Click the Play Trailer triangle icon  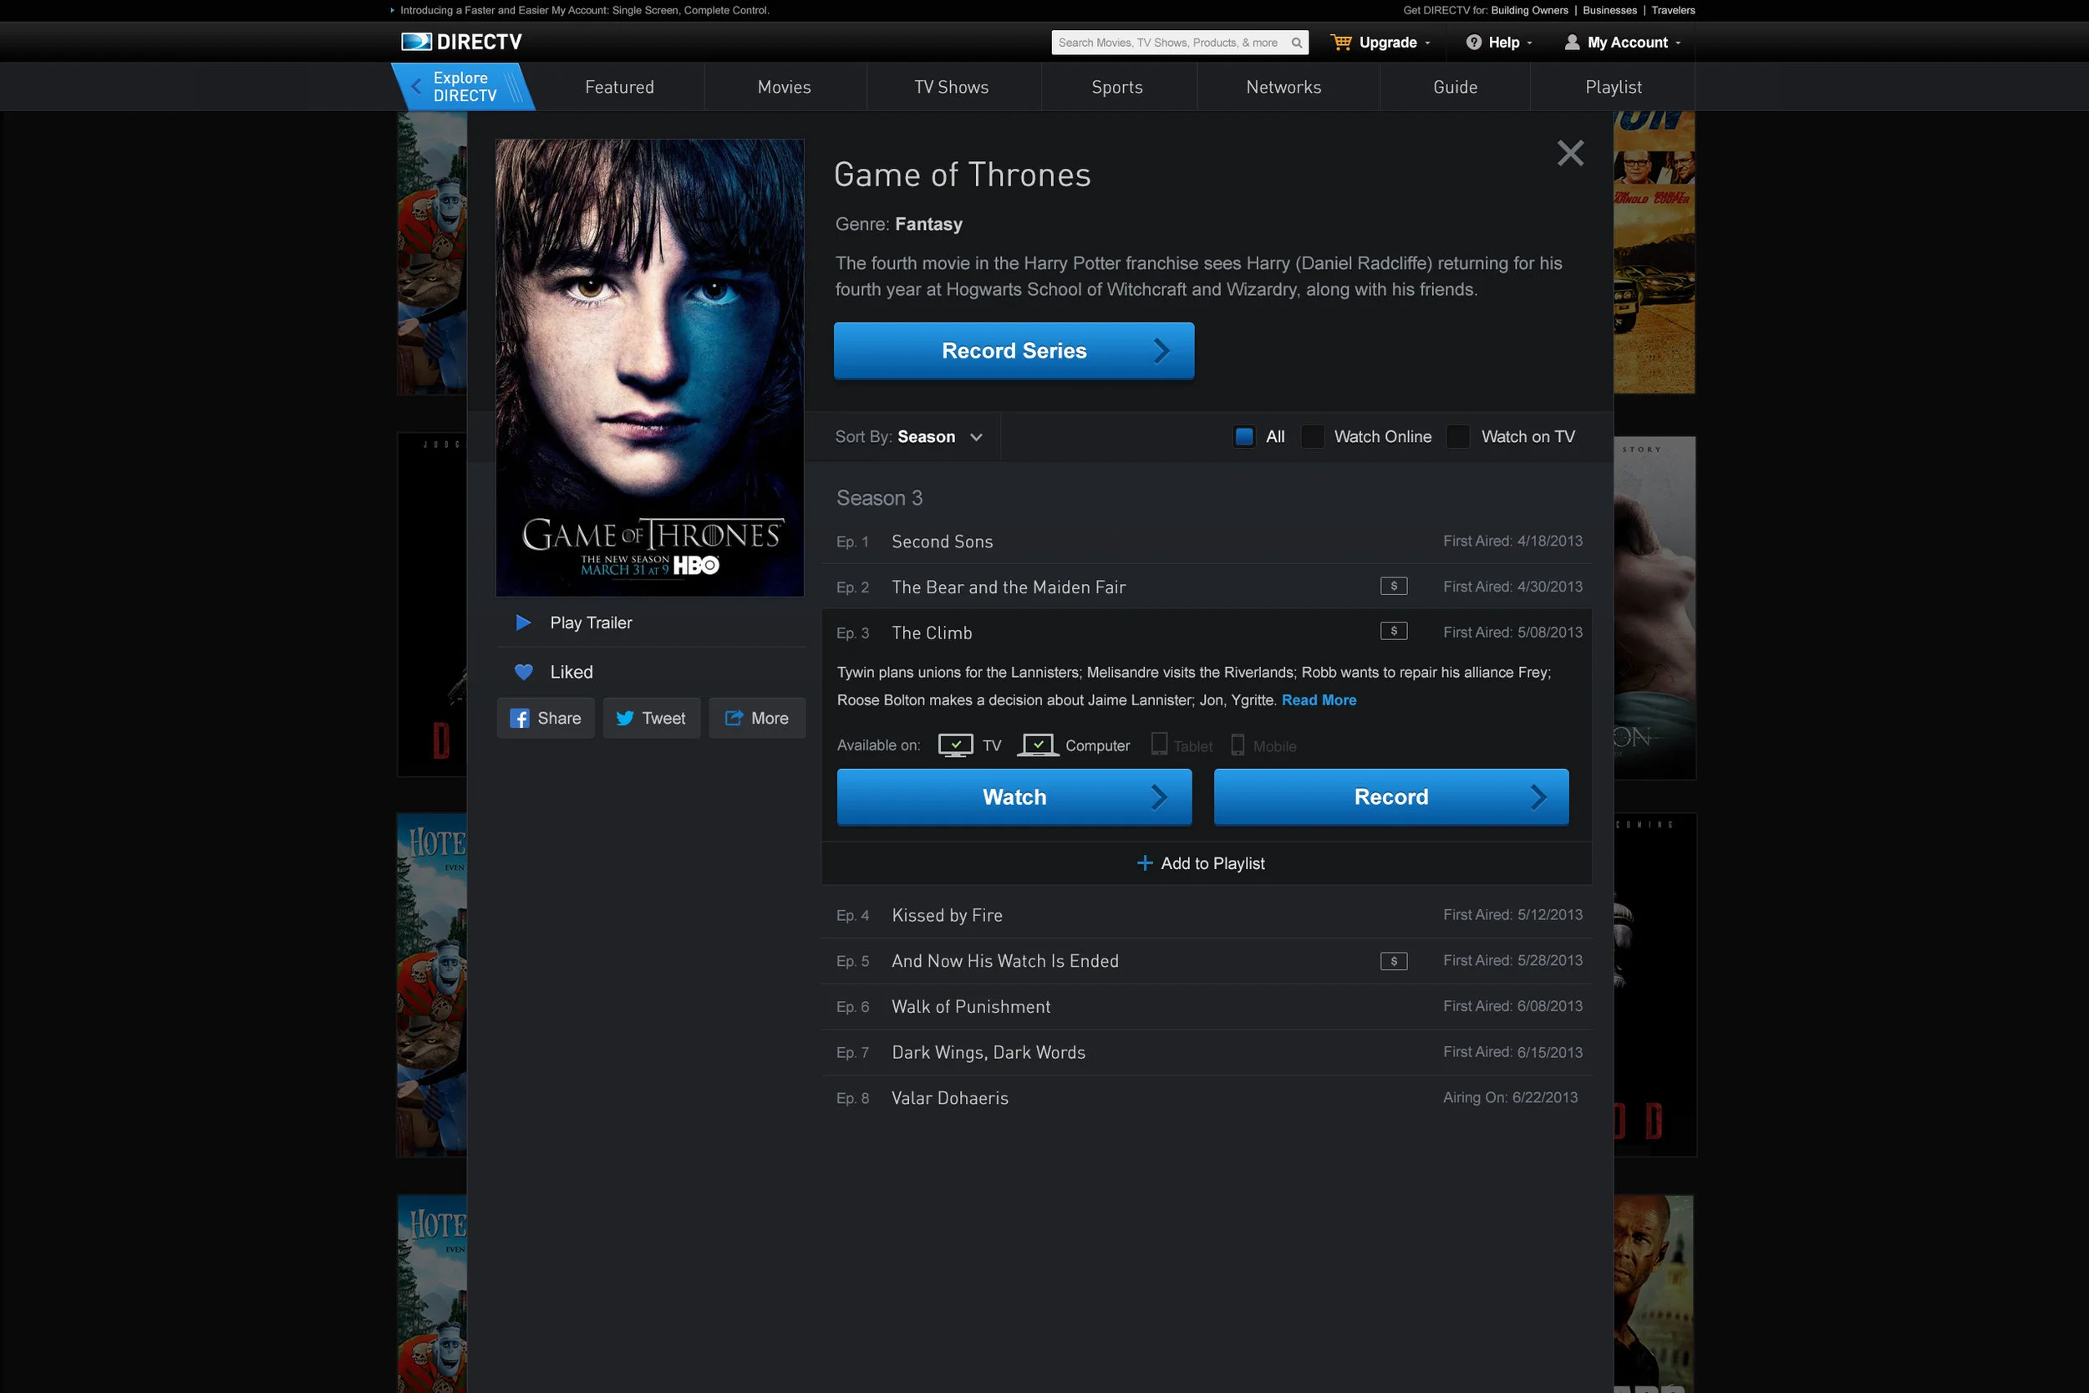[523, 623]
